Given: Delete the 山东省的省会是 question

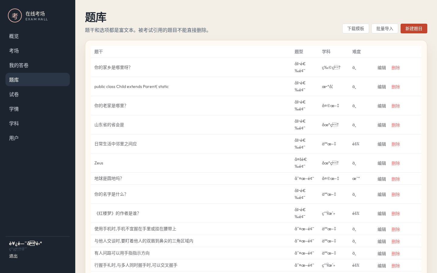Looking at the screenshot, I should coord(396,125).
